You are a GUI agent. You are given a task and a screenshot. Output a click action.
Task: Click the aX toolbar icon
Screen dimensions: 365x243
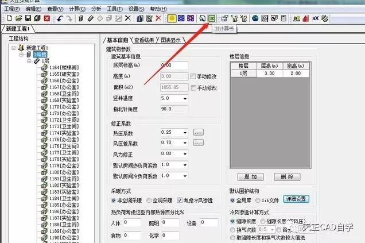(x=315, y=18)
